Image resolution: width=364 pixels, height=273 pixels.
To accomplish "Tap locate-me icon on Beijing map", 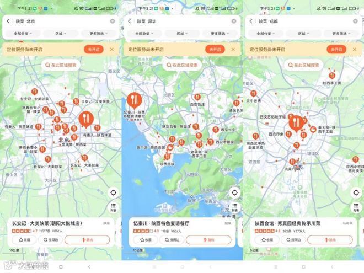I will (x=113, y=192).
